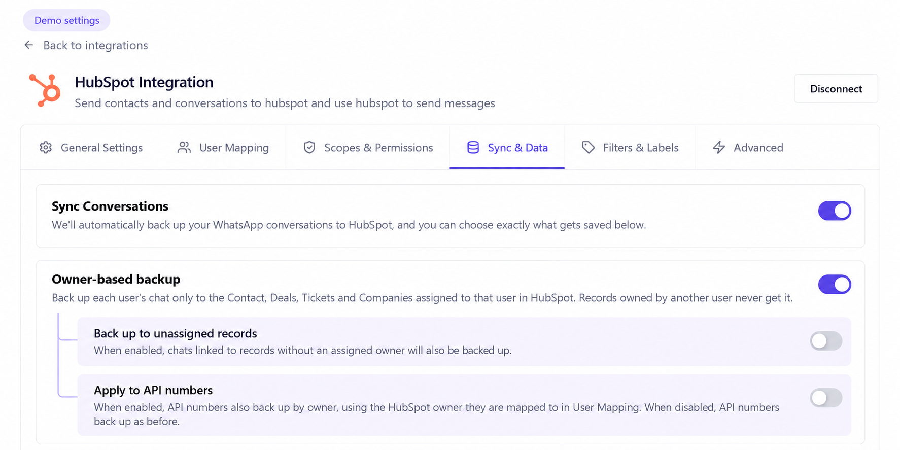
Task: Enable Back up to unassigned records
Action: (x=826, y=341)
